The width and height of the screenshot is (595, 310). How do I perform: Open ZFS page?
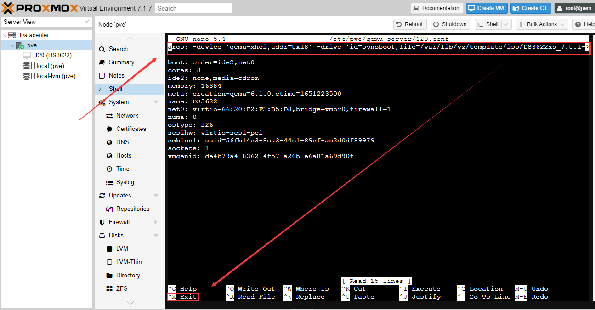point(122,288)
